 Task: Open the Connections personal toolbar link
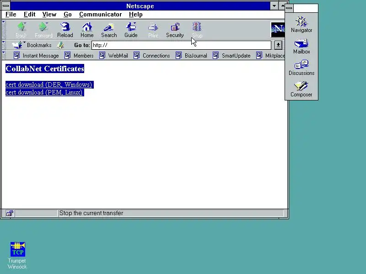(x=152, y=56)
